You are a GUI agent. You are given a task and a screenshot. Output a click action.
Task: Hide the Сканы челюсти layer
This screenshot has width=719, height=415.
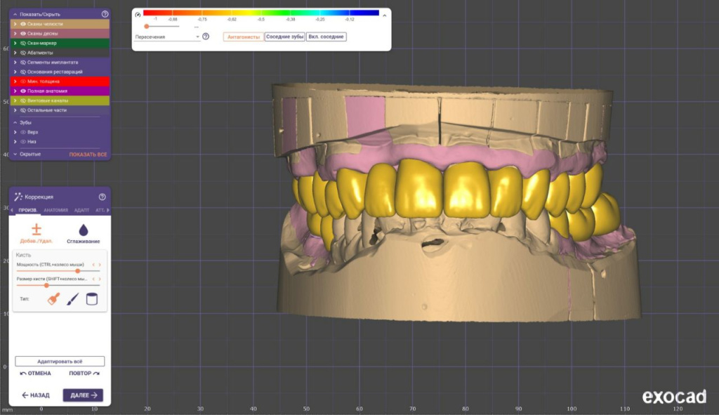[22, 24]
